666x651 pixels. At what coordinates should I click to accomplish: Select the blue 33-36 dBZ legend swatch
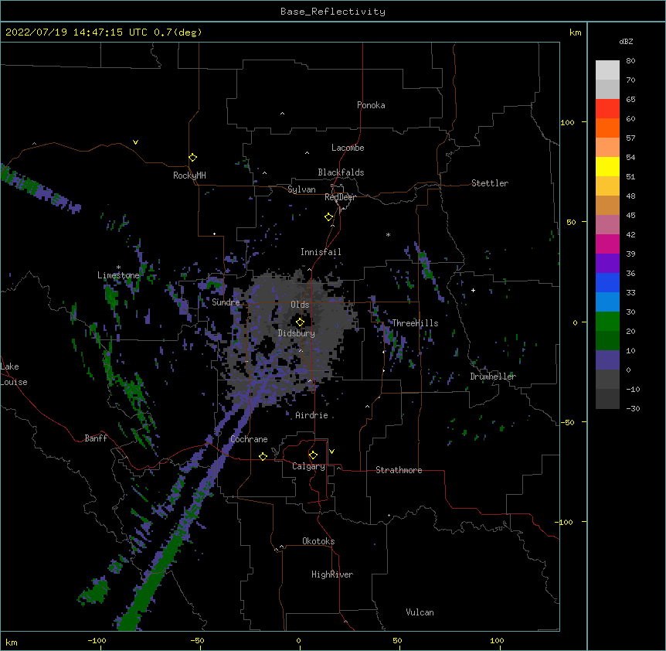(607, 282)
